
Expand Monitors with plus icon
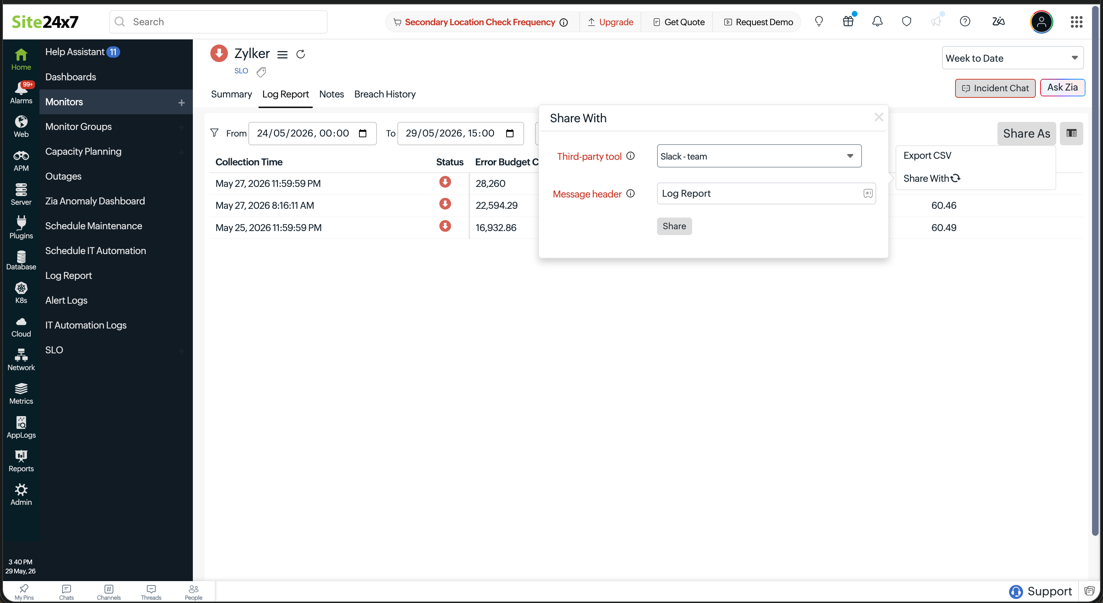click(182, 103)
